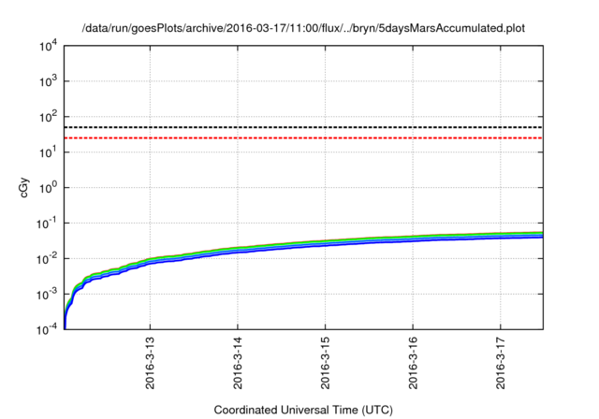Select the 10^2 y-axis label
The image size is (599, 419).
pyautogui.click(x=48, y=116)
